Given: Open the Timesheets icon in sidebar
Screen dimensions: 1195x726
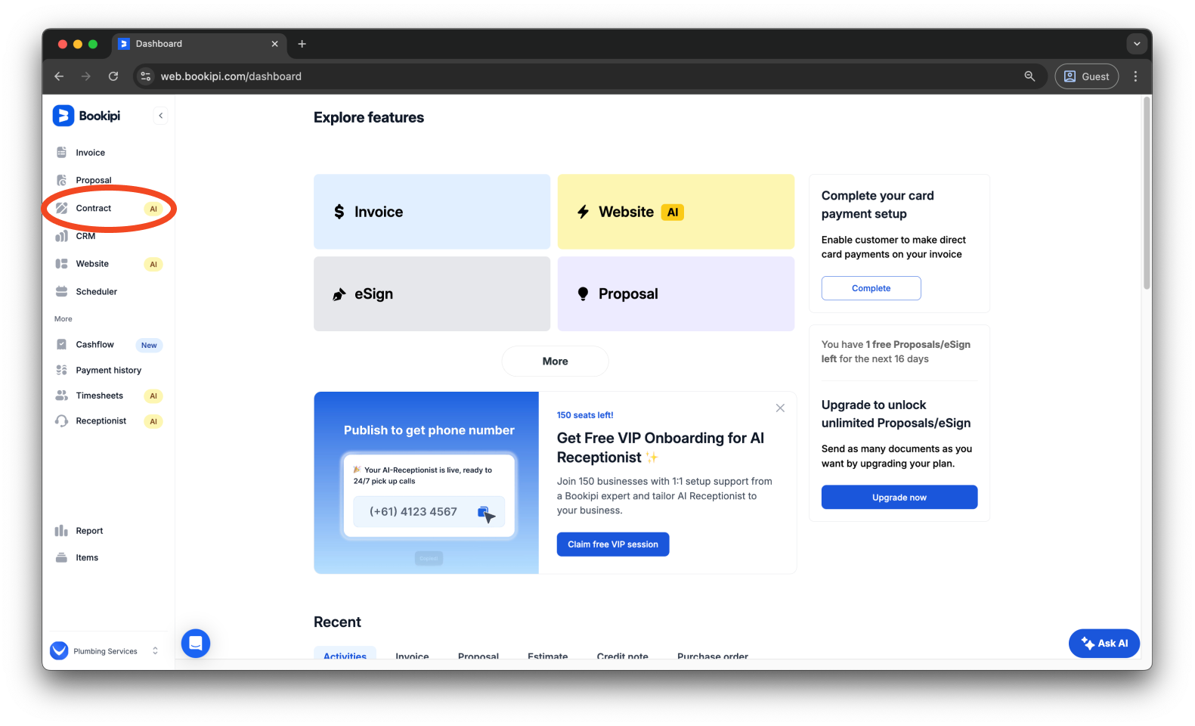Looking at the screenshot, I should pos(62,396).
